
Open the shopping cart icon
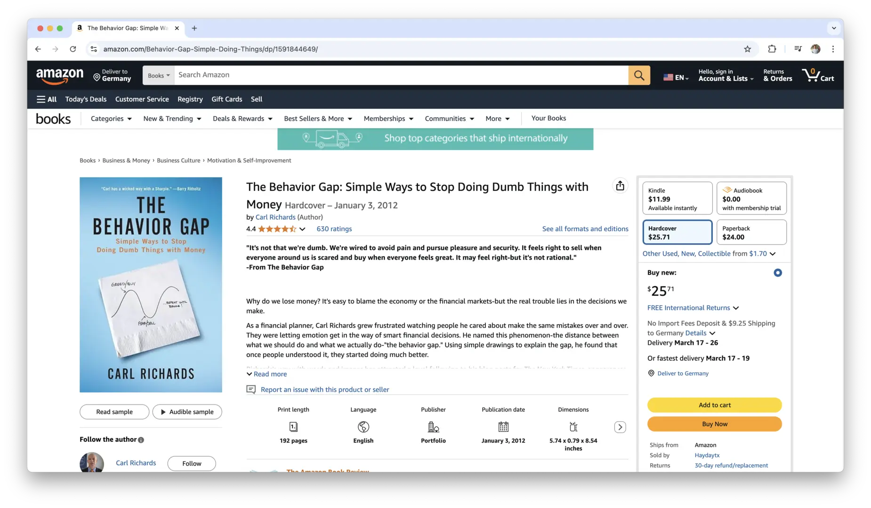818,75
